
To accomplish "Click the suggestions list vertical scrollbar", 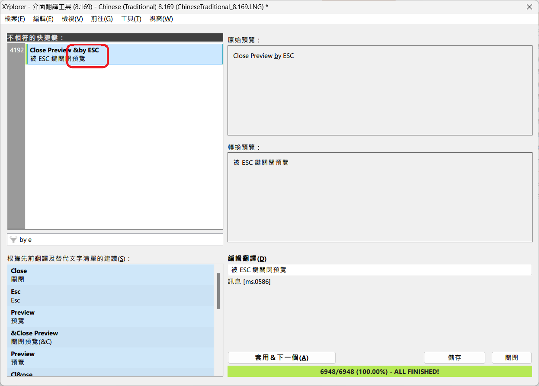I will coord(218,291).
